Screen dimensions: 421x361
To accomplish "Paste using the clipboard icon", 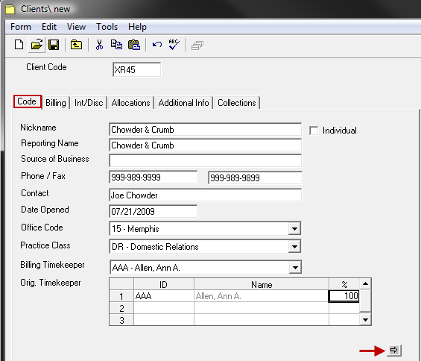I will click(134, 45).
